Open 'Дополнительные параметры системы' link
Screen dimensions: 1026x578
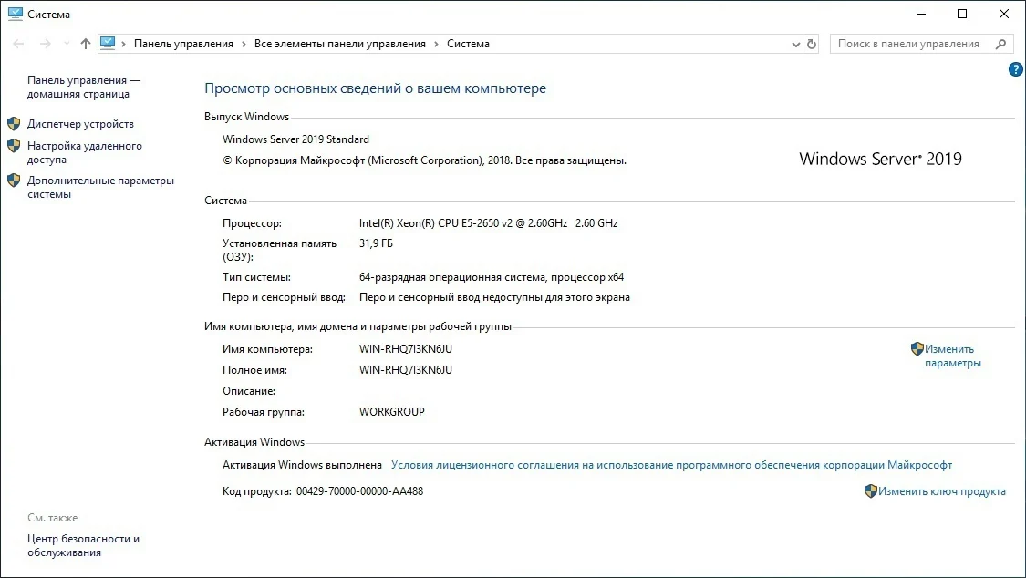pos(100,187)
